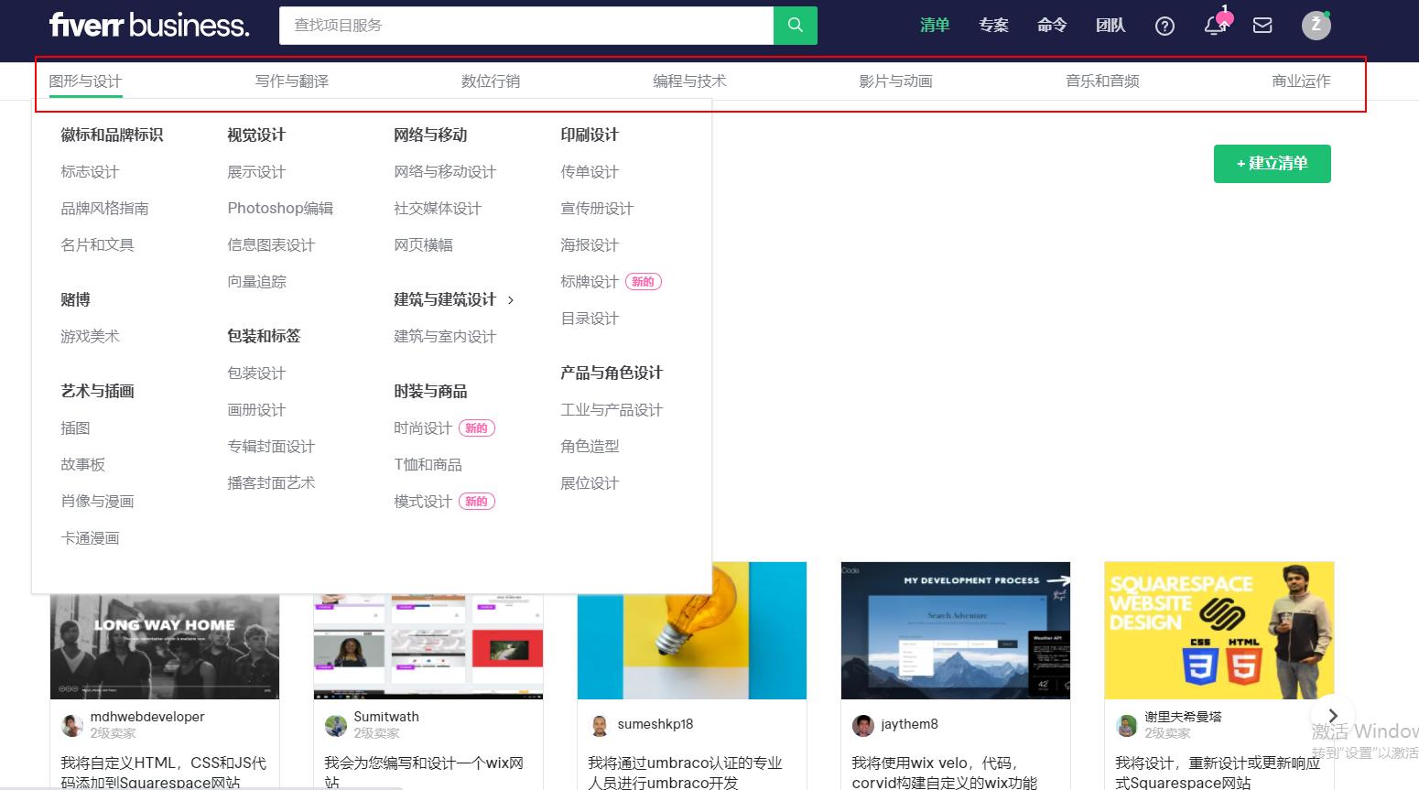The height and width of the screenshot is (790, 1419).
Task: Switch to the 编程与技术 tab
Action: click(x=689, y=81)
